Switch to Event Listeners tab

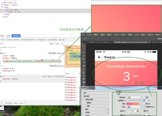[x=13, y=39]
